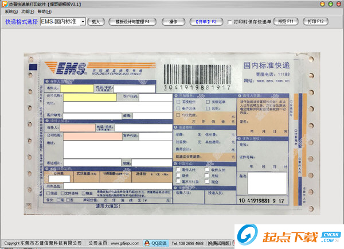The image size is (344, 249).
Task: Check the 月结 payment checkbox
Action: pyautogui.click(x=207, y=175)
